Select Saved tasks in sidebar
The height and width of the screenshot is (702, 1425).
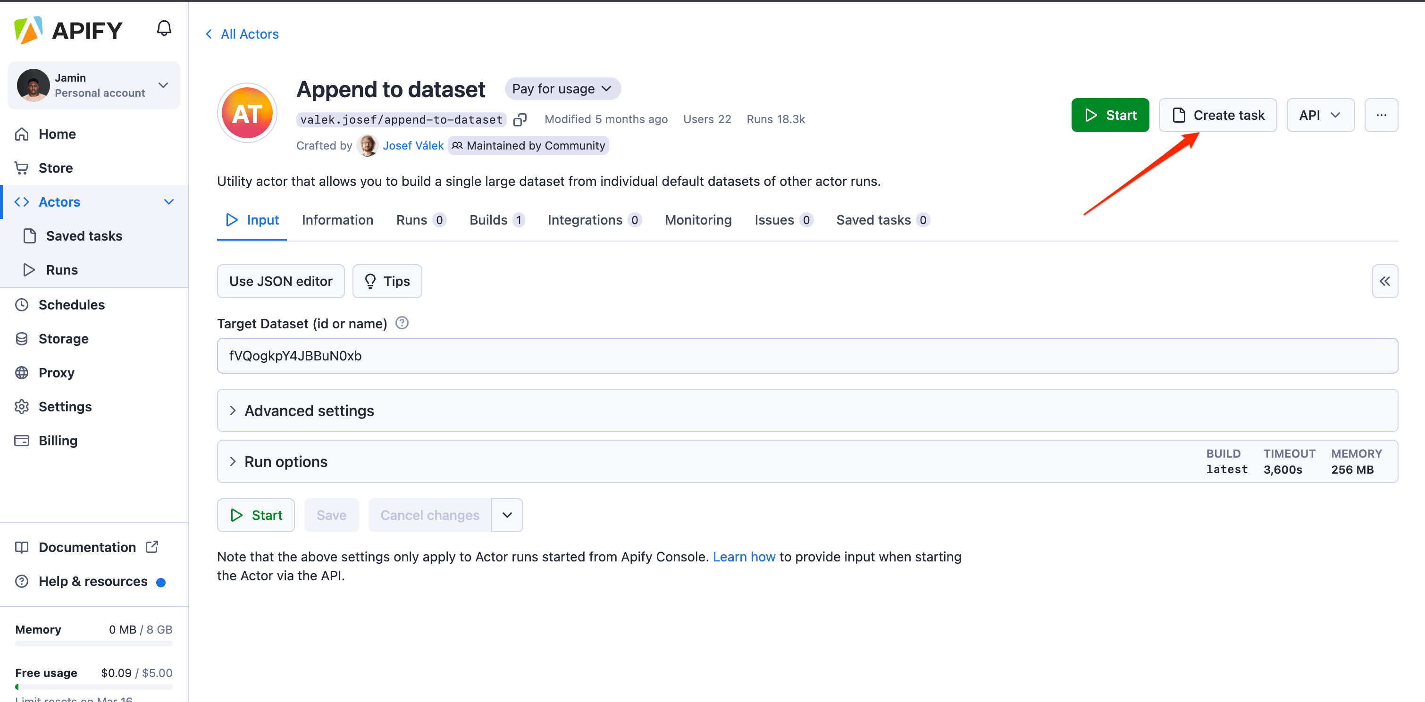(x=84, y=236)
